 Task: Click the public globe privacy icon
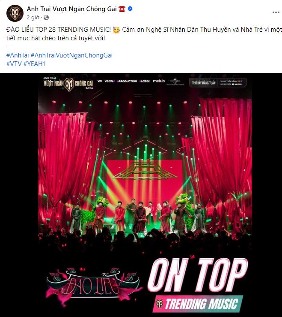tap(46, 18)
